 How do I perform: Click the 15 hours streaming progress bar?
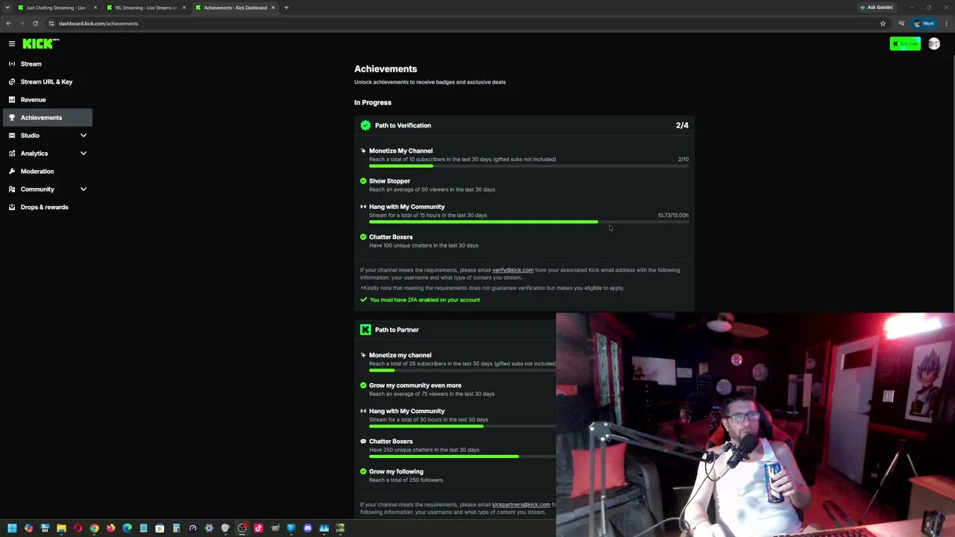tap(529, 222)
